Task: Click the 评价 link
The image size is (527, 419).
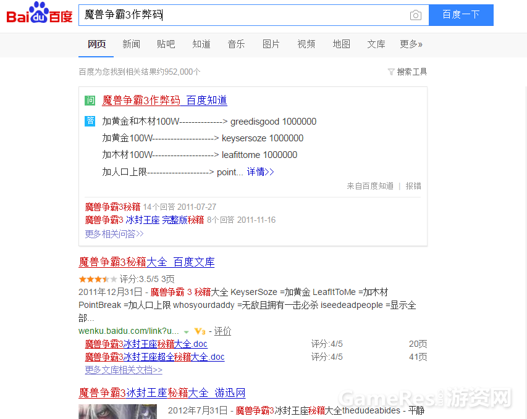Action: pyautogui.click(x=223, y=331)
